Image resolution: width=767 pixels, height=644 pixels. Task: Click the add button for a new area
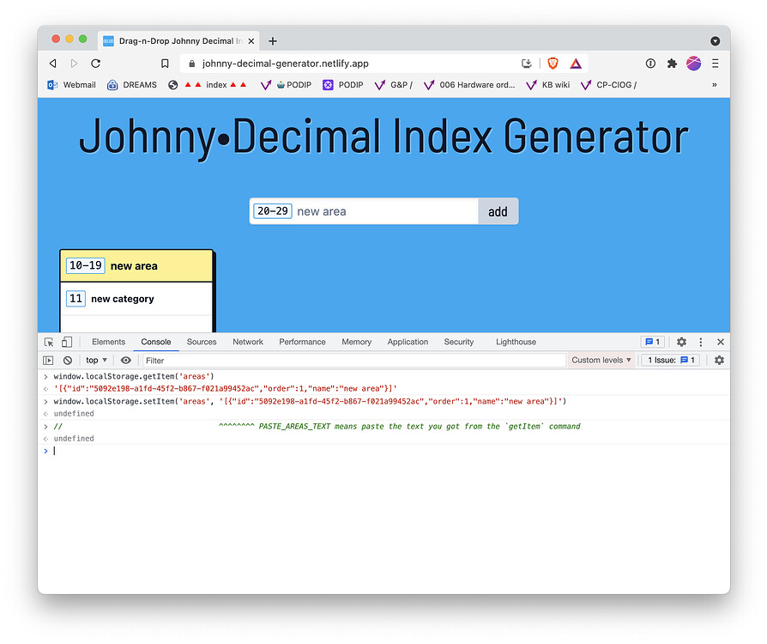click(x=498, y=210)
